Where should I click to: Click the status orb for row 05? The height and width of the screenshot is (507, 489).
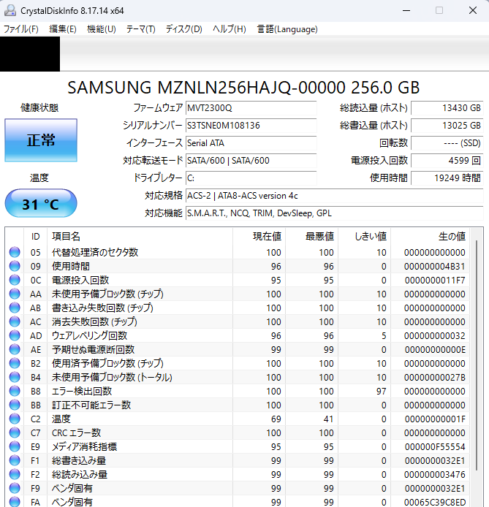(15, 252)
